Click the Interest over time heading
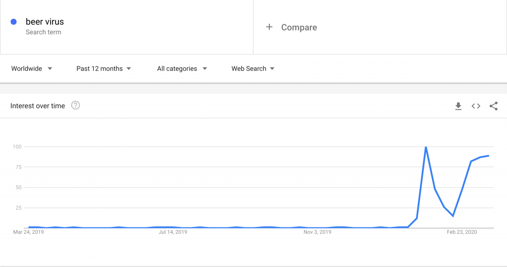Image resolution: width=507 pixels, height=267 pixels. click(38, 106)
